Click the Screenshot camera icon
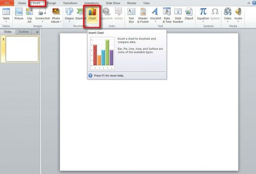The height and width of the screenshot is (174, 256). tap(42, 12)
